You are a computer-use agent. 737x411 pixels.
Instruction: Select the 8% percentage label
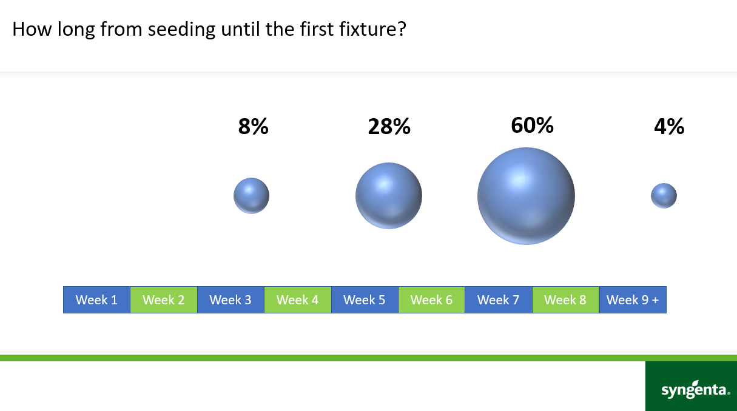(253, 127)
